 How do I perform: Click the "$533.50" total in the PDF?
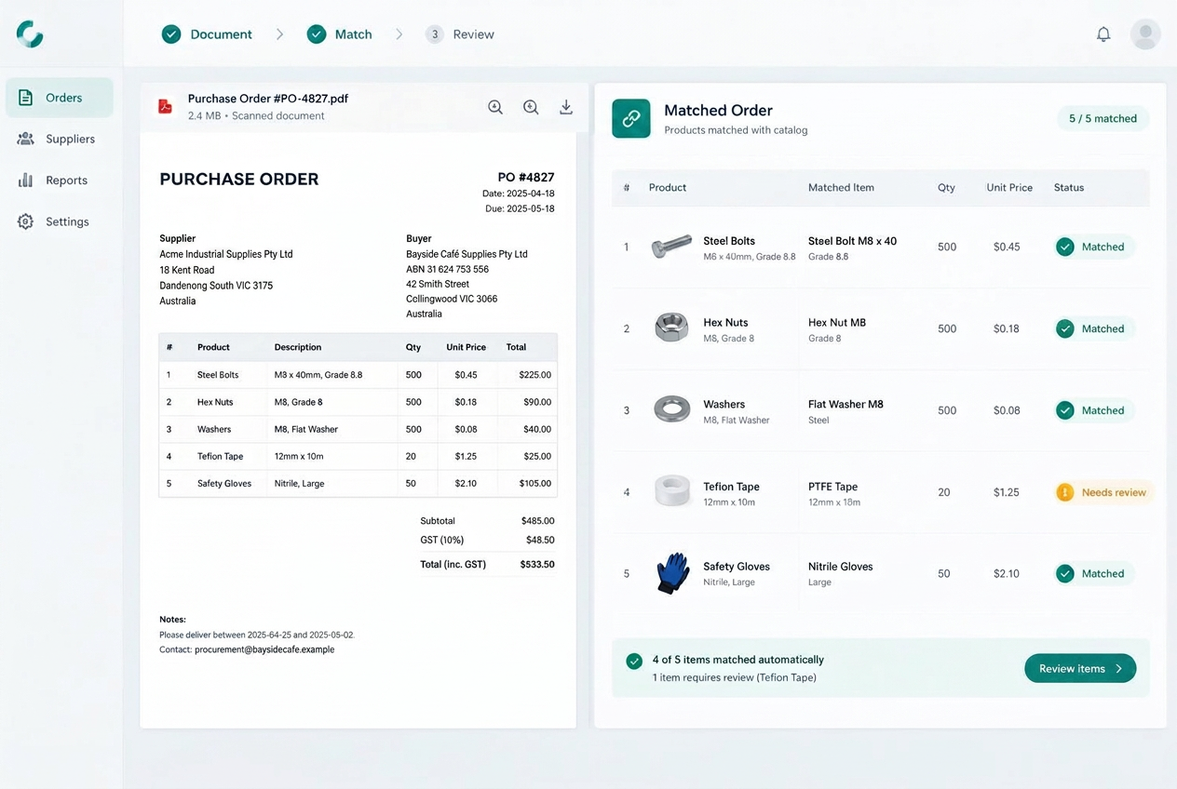coord(536,564)
